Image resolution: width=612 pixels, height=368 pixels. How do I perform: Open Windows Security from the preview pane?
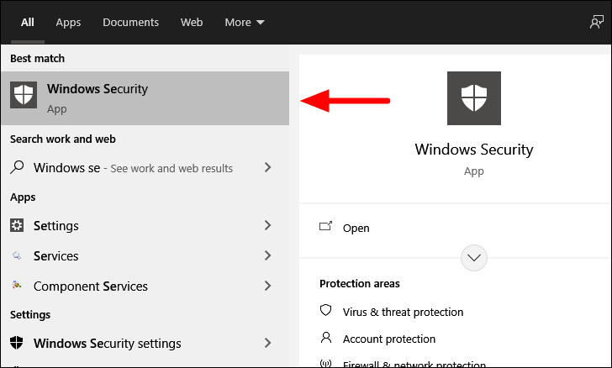point(356,228)
